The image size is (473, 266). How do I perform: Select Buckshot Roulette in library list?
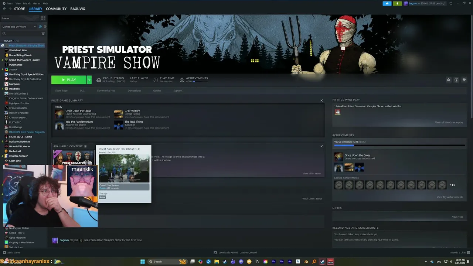tap(19, 141)
